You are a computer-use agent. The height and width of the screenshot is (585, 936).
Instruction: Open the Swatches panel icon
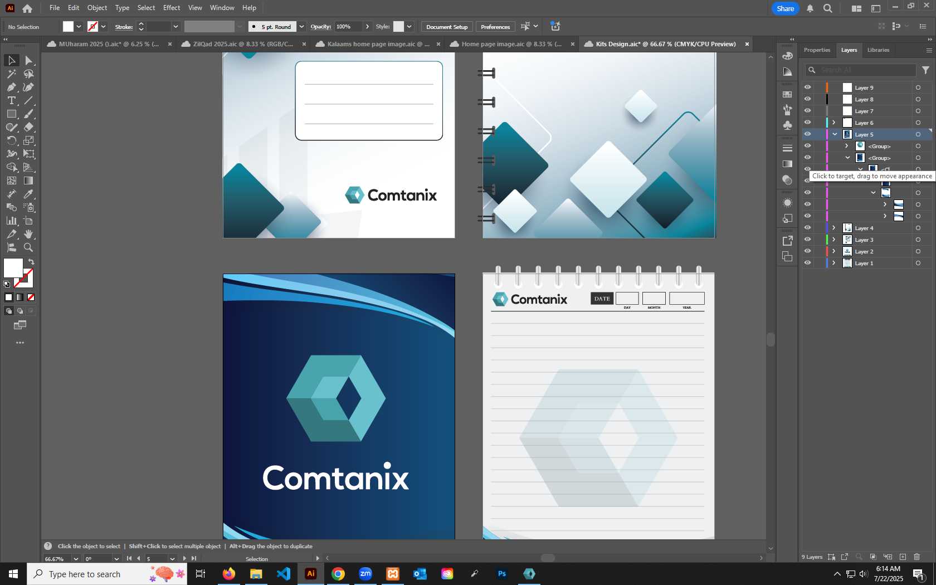coord(787,95)
